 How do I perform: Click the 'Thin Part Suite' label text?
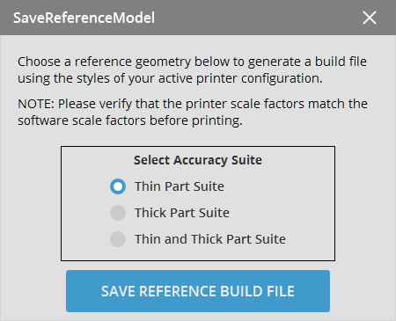(180, 186)
